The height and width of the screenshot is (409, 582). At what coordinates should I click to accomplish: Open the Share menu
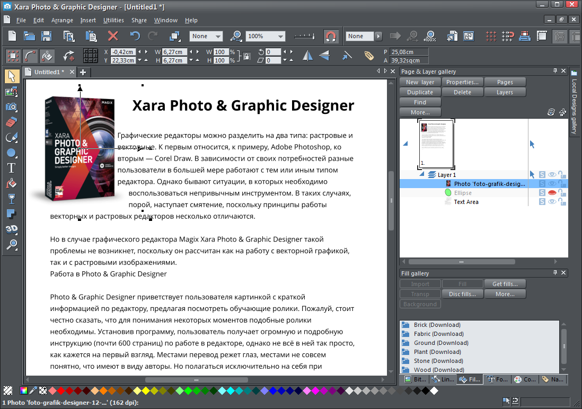[x=139, y=20]
